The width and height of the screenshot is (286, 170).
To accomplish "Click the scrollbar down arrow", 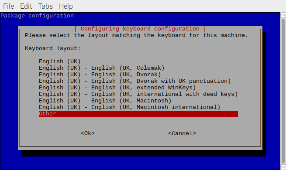I will (x=283, y=167).
